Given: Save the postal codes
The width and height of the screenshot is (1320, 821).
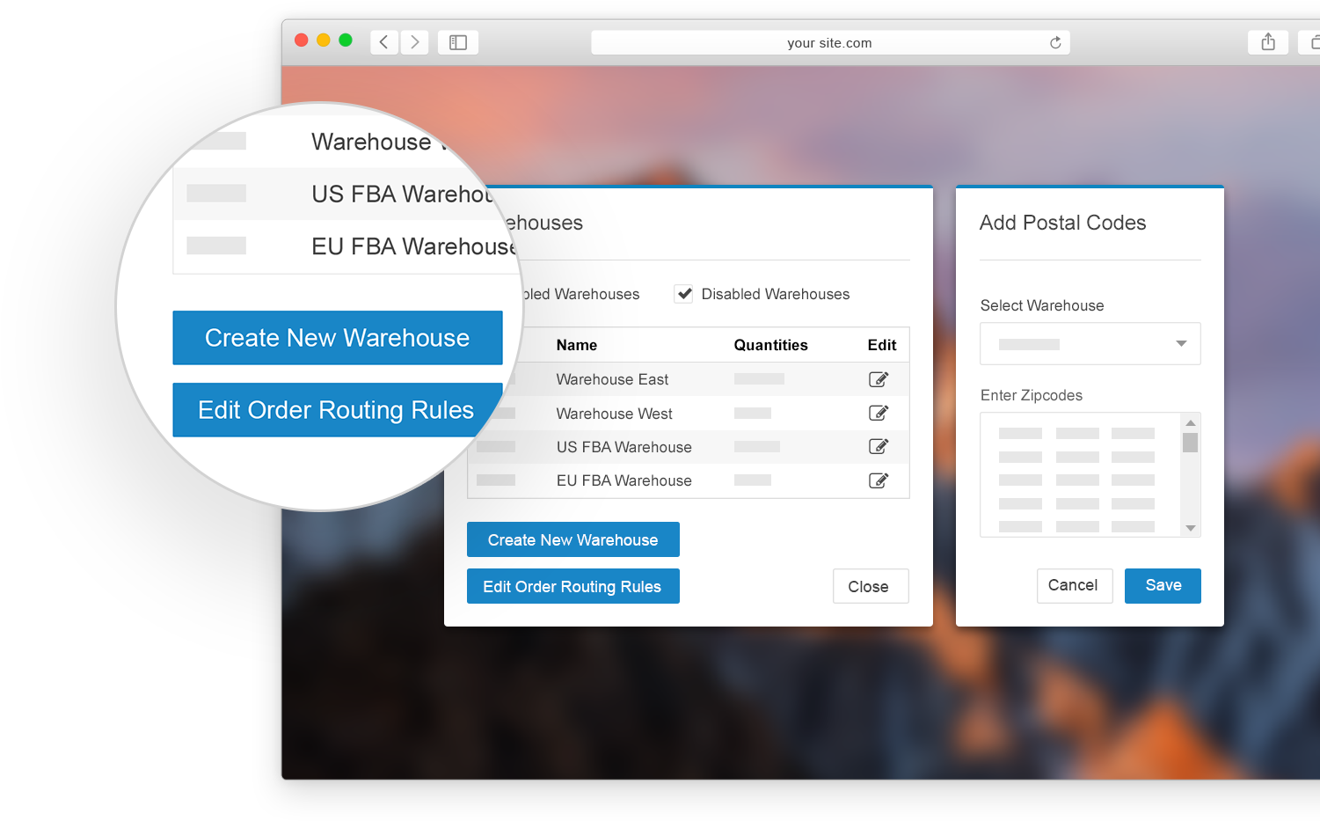Looking at the screenshot, I should (1163, 586).
